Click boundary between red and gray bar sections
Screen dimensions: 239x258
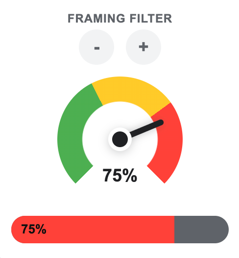pos(174,230)
